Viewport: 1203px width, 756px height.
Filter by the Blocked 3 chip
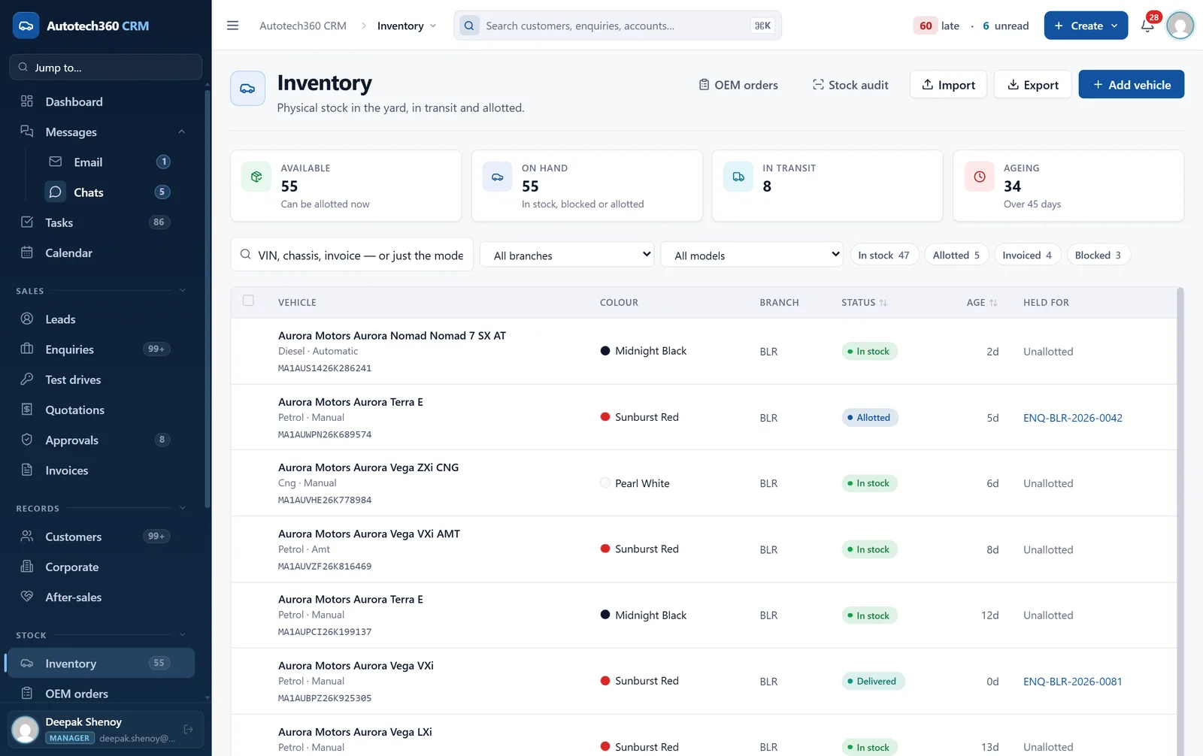click(1098, 256)
